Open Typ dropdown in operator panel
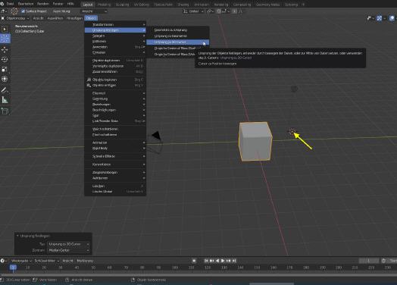397x285 pixels. tap(68, 244)
